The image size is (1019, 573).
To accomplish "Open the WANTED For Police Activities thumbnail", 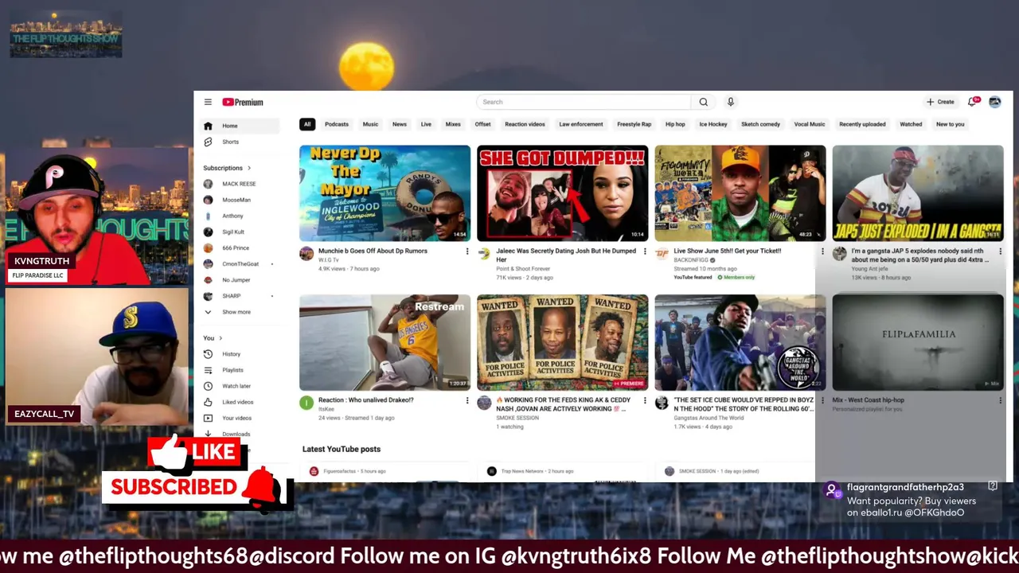I will 562,342.
